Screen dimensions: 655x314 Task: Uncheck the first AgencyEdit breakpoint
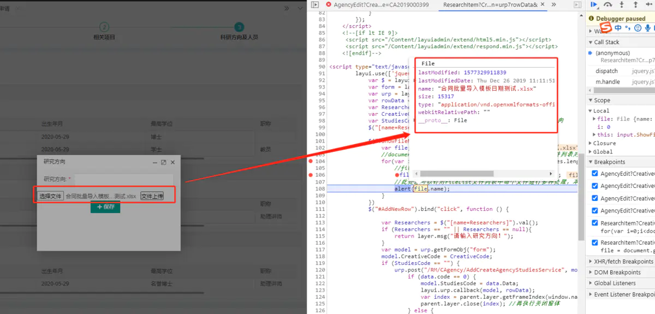point(595,174)
